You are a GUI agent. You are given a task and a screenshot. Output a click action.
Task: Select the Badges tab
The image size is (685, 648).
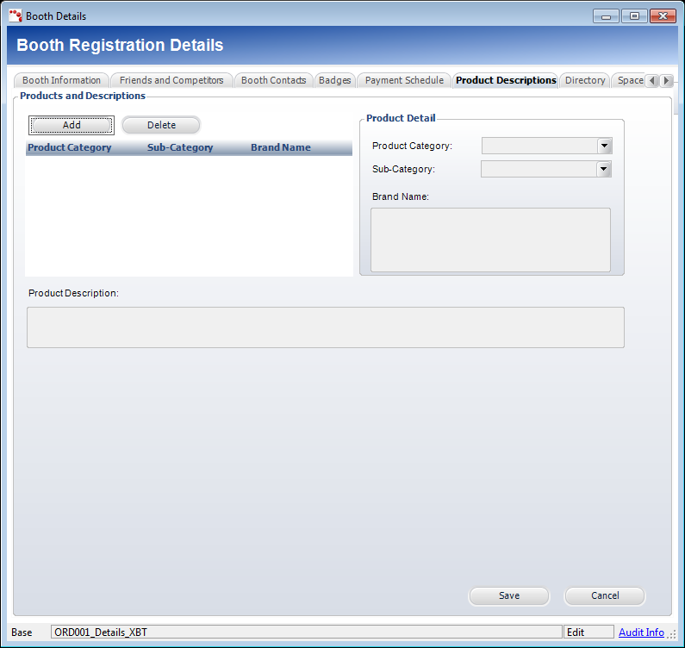334,80
